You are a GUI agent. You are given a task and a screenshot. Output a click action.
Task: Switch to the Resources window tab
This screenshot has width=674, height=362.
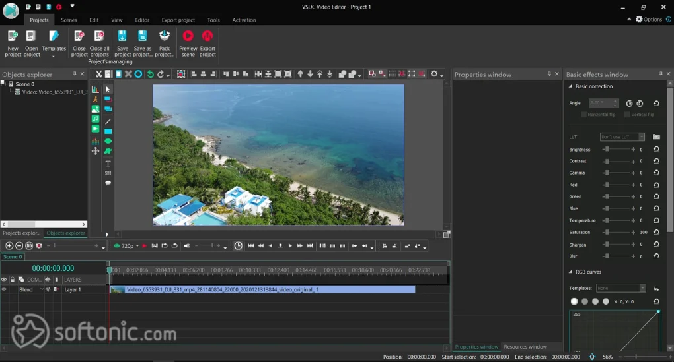525,347
